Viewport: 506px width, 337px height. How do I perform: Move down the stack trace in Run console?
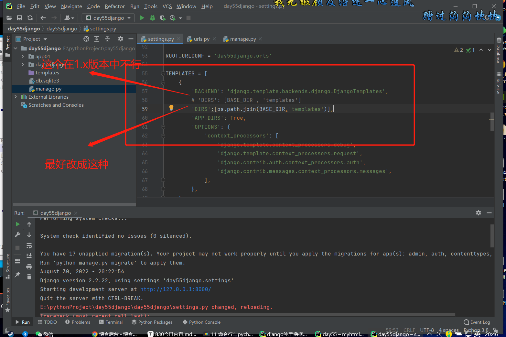point(29,235)
